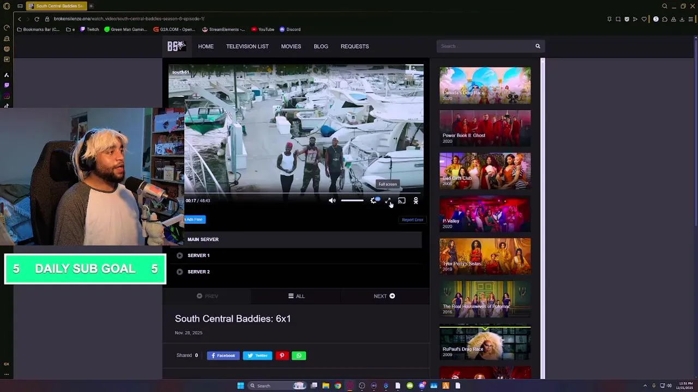This screenshot has width=698, height=392.
Task: Share via the WhatsApp icon
Action: 299,356
